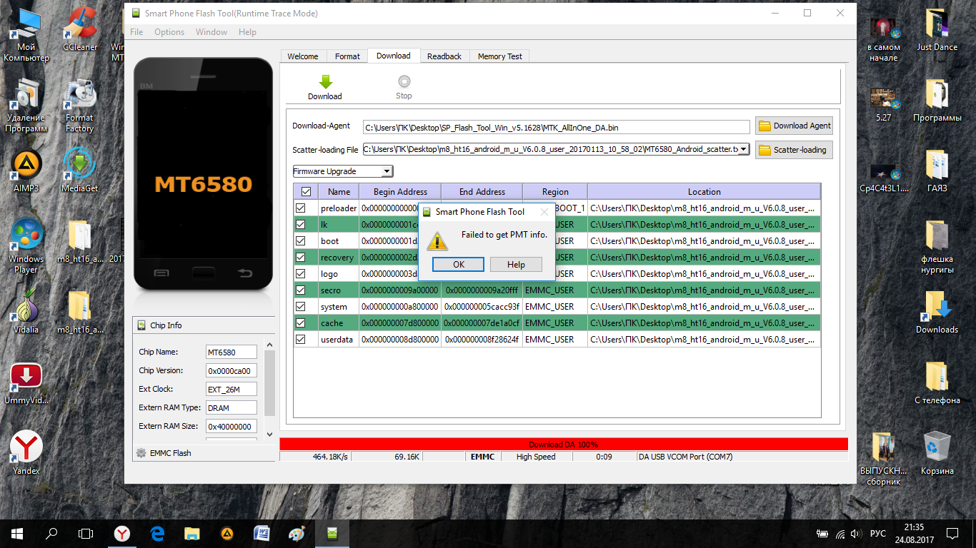Open the Options menu
Screen dimensions: 976x548
point(169,32)
